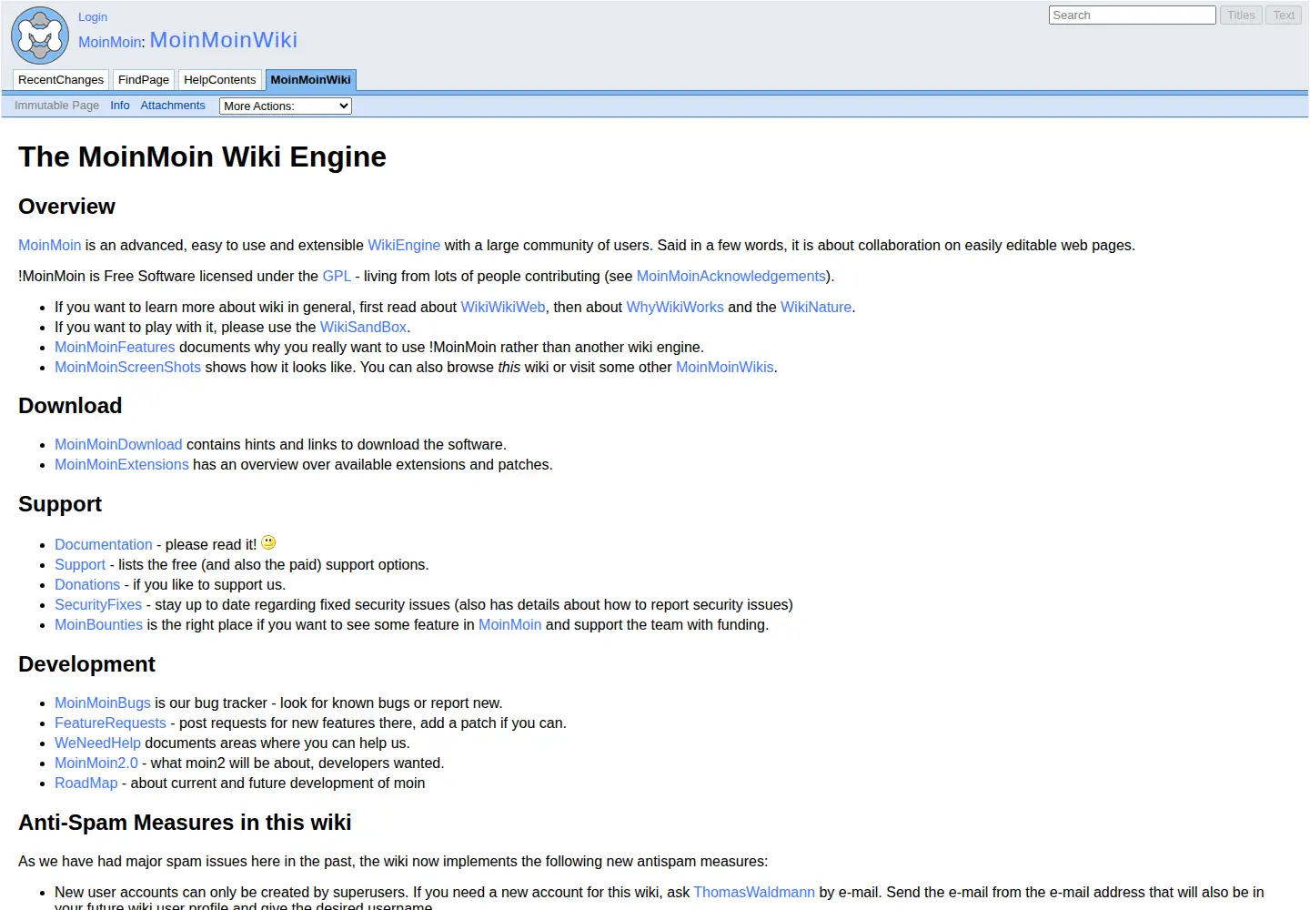Open the HelpContents tab

220,80
